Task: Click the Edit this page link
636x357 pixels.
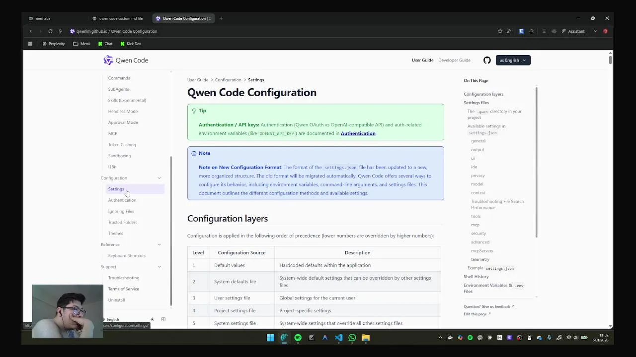Action: point(477,314)
